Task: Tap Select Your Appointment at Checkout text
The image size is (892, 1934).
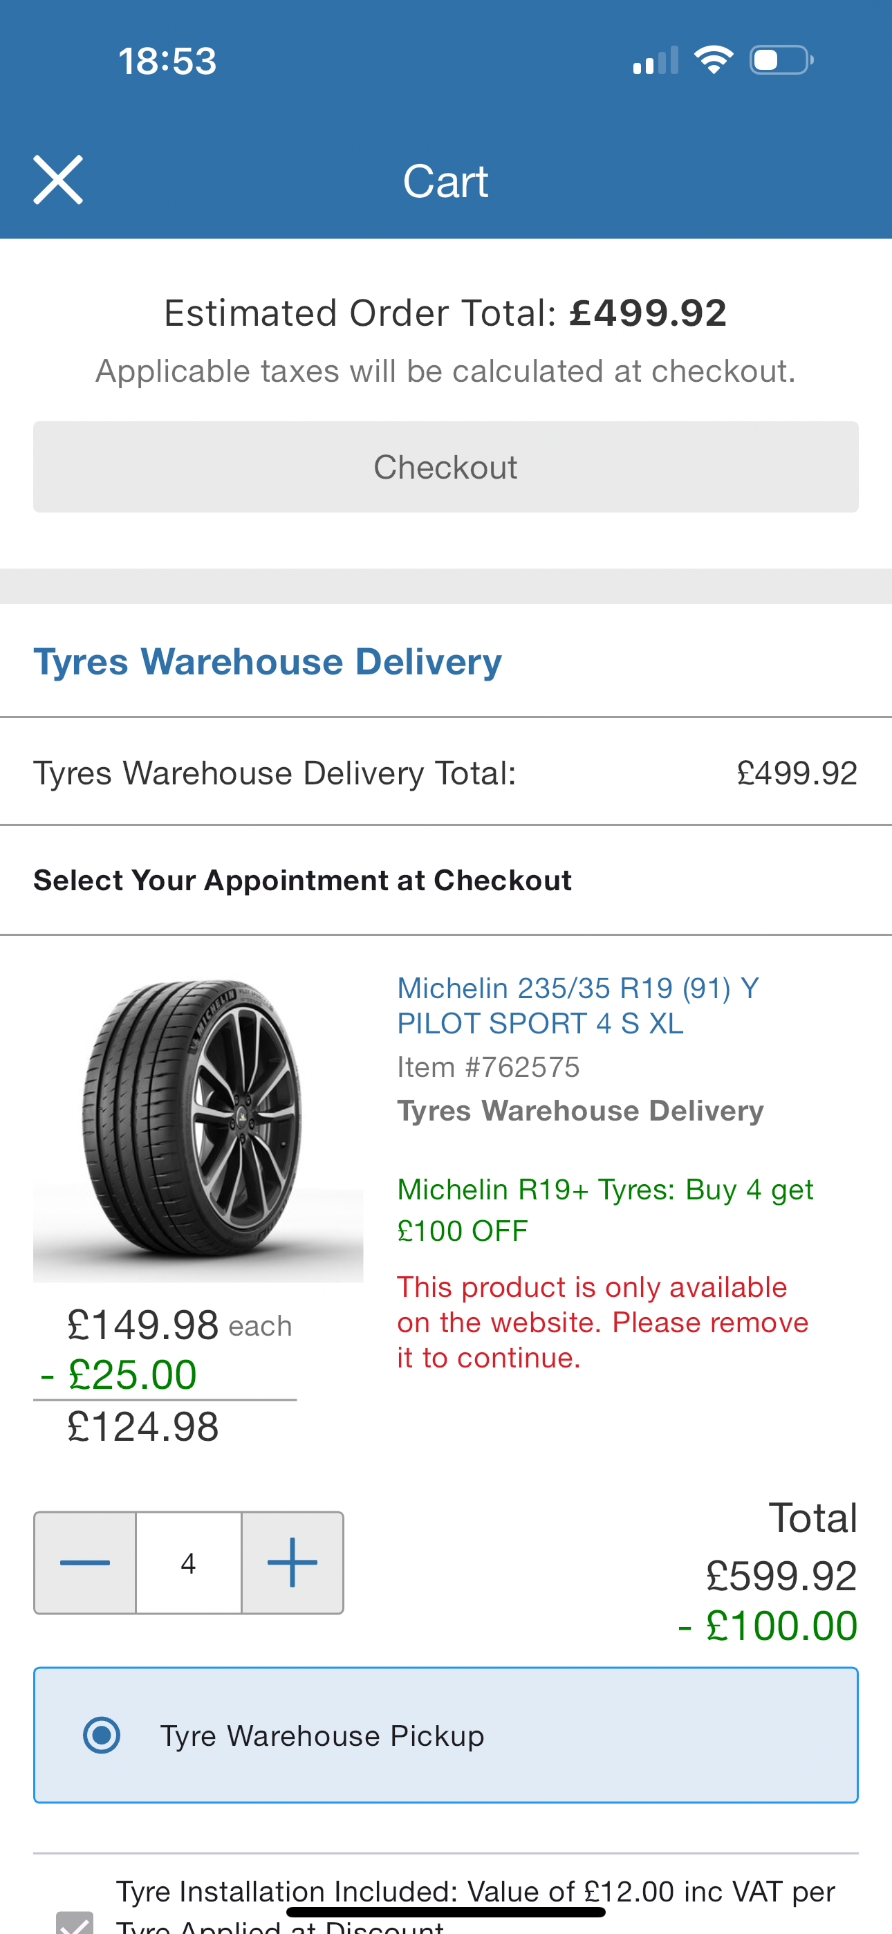Action: 303,880
